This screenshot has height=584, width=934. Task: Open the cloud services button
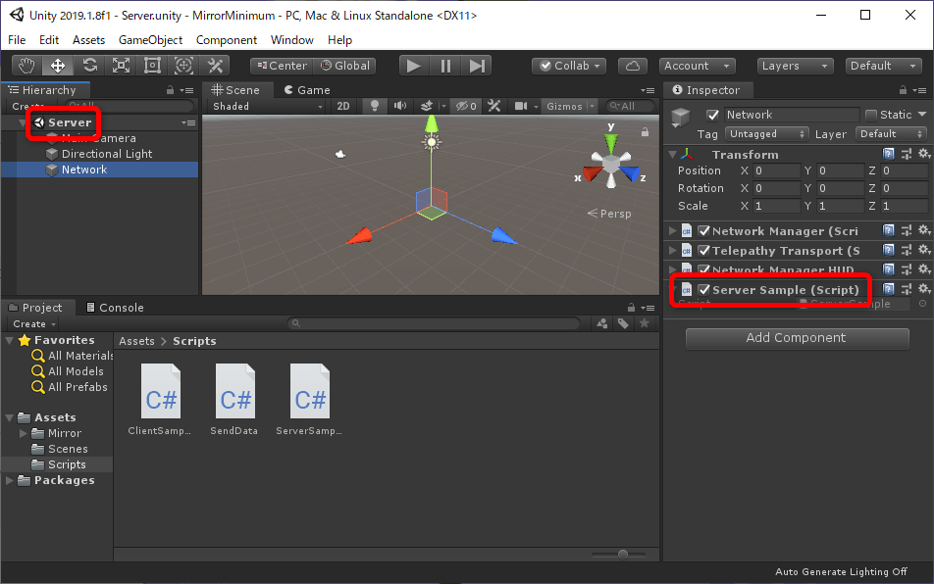click(633, 66)
